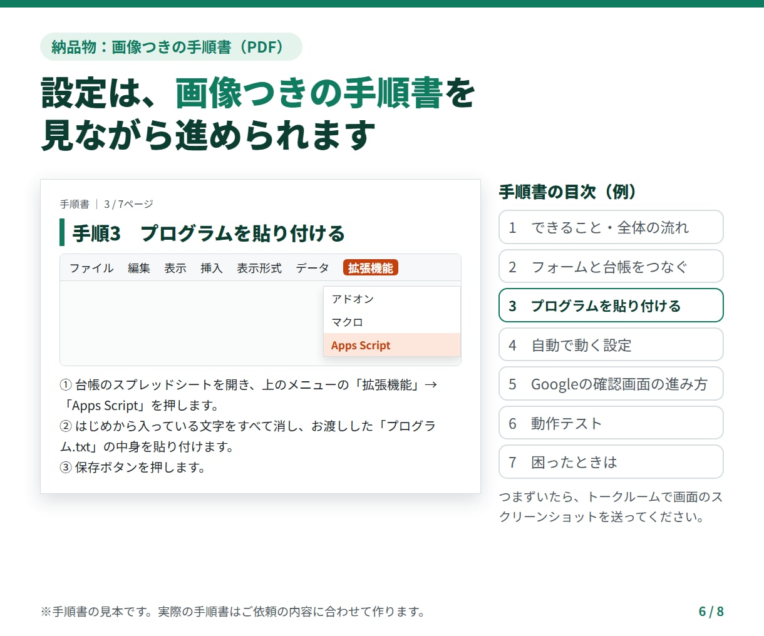Open the データ menu
Image resolution: width=764 pixels, height=636 pixels.
(x=312, y=268)
